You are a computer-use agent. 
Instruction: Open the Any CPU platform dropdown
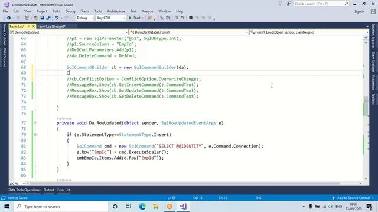click(111, 18)
